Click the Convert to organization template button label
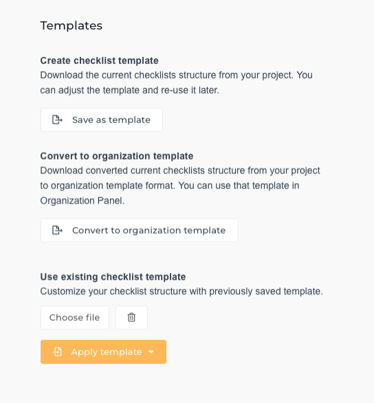Viewport: 374px width, 403px height. pyautogui.click(x=148, y=230)
